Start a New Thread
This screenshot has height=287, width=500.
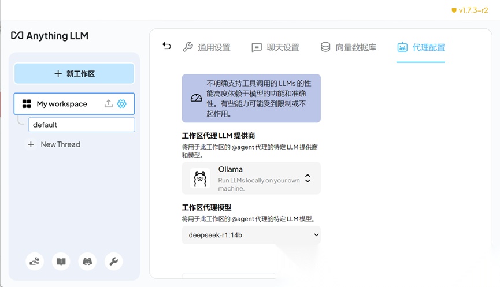pyautogui.click(x=54, y=144)
